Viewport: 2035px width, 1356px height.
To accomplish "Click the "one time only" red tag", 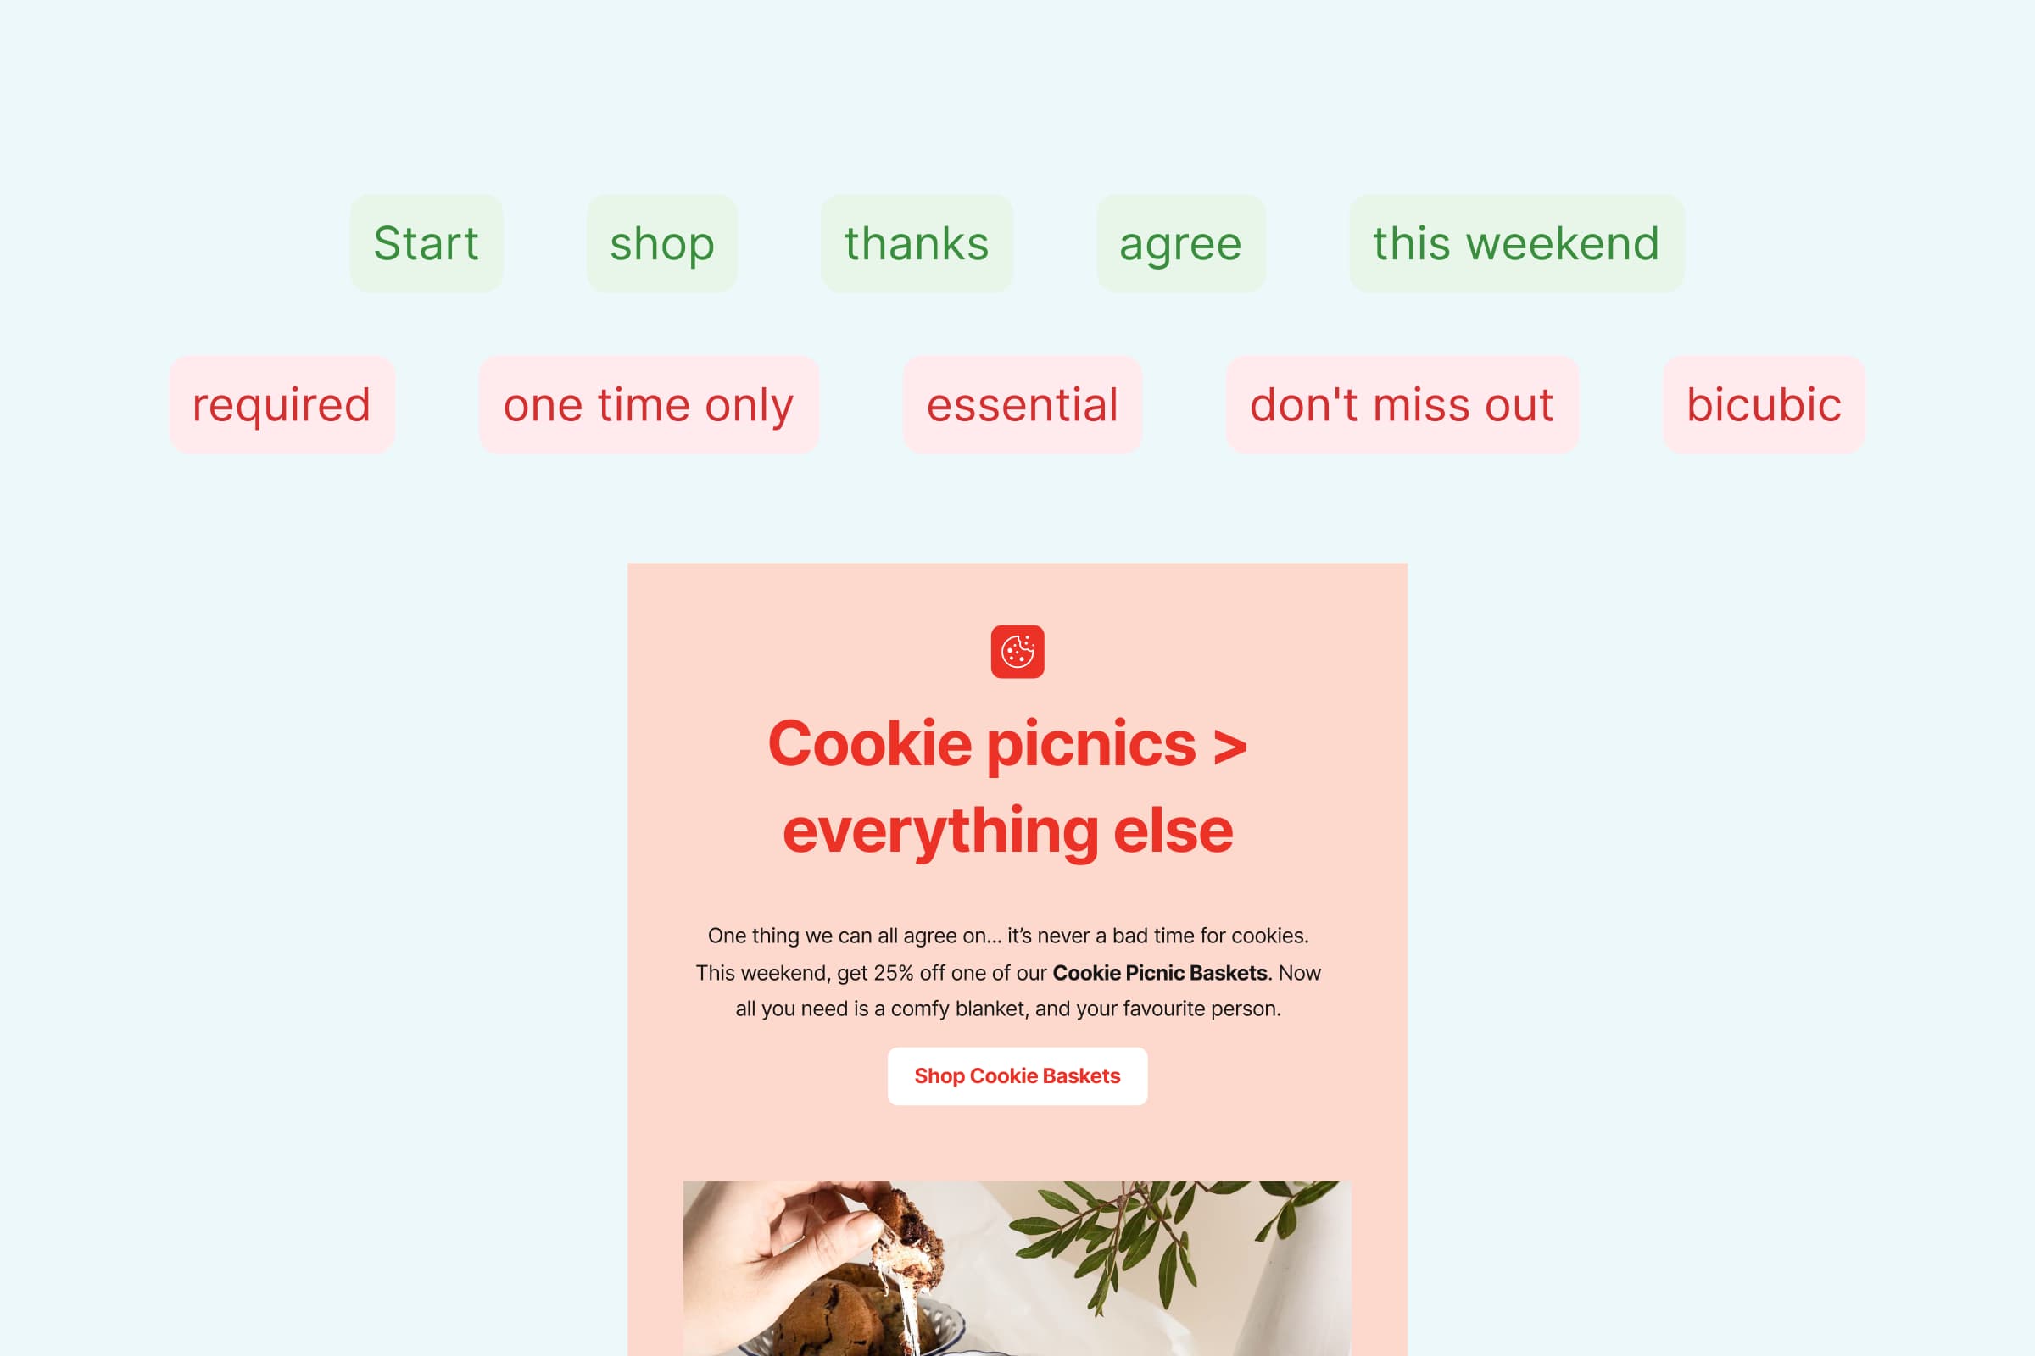I will pos(648,405).
